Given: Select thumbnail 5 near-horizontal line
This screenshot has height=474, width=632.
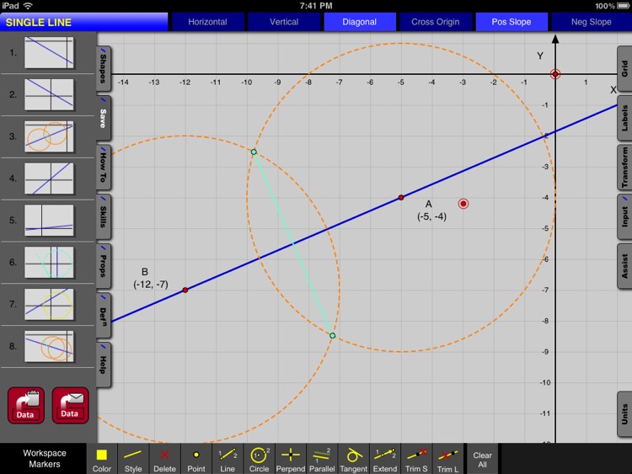Looking at the screenshot, I should tap(49, 221).
